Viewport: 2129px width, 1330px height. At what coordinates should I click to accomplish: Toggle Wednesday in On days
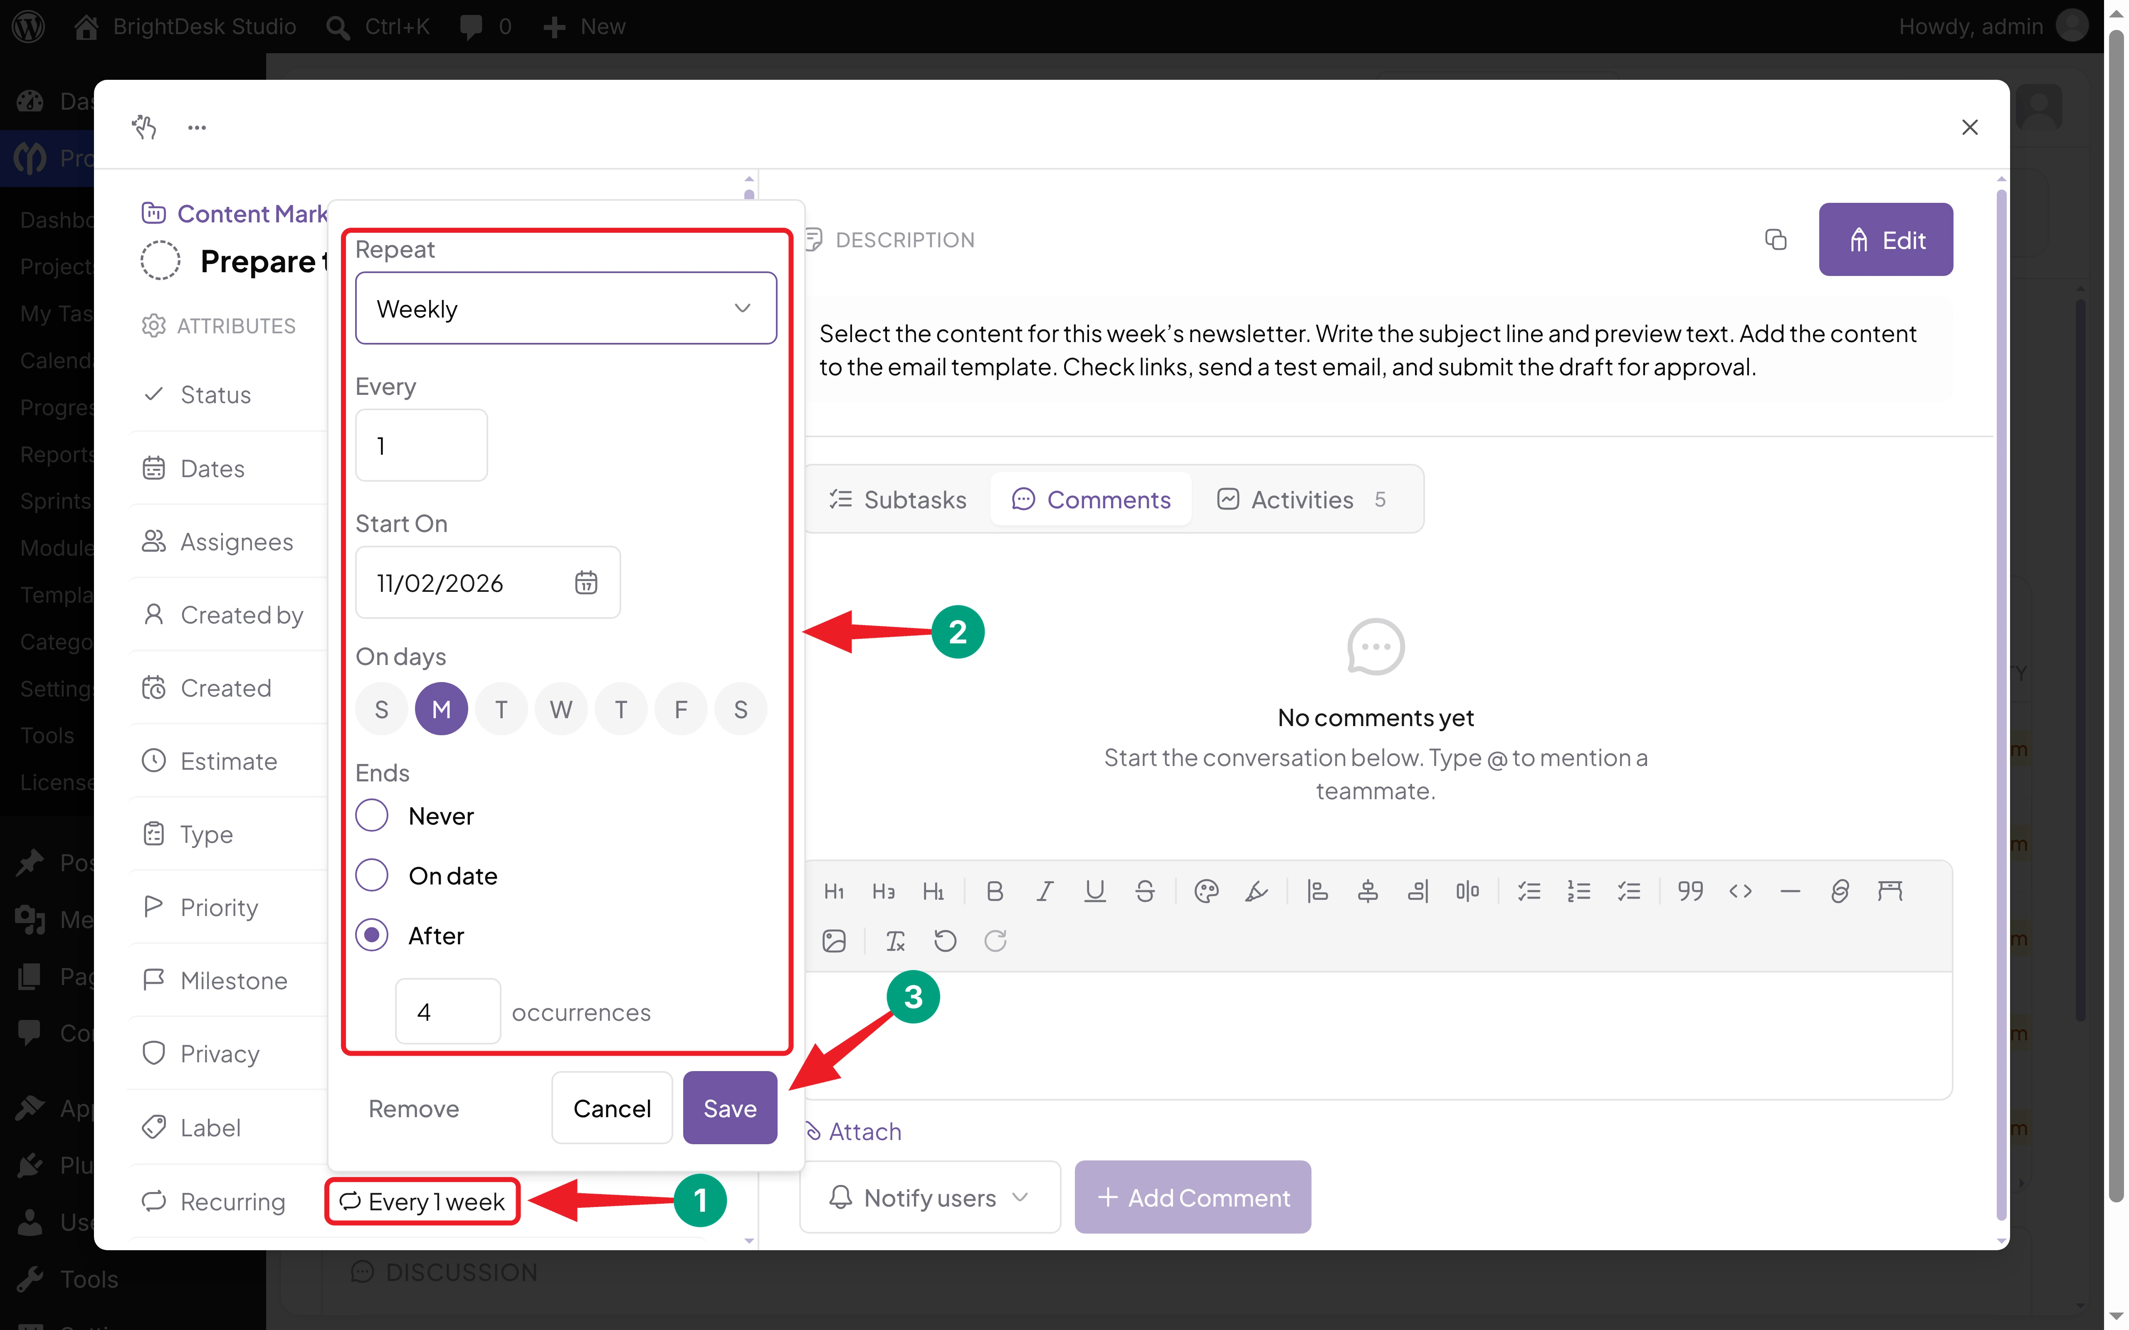(561, 709)
